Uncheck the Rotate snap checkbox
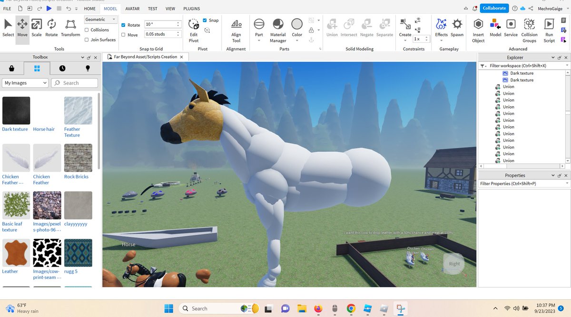This screenshot has width=571, height=317. [x=124, y=25]
